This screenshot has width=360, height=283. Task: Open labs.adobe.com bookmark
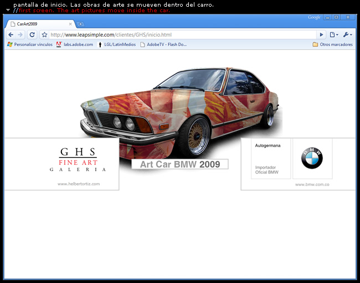tap(75, 44)
